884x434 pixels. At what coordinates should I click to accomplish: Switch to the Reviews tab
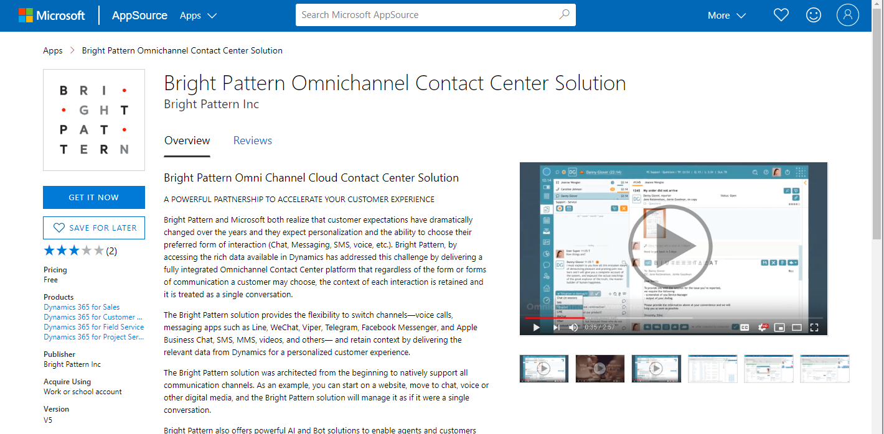pos(253,141)
